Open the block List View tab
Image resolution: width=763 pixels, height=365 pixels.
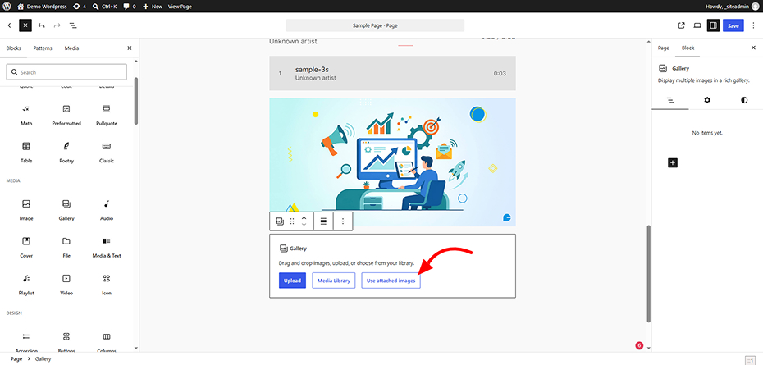pos(670,100)
